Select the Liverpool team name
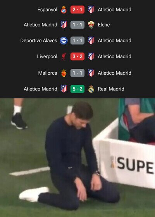The image size is (155, 217). (47, 56)
